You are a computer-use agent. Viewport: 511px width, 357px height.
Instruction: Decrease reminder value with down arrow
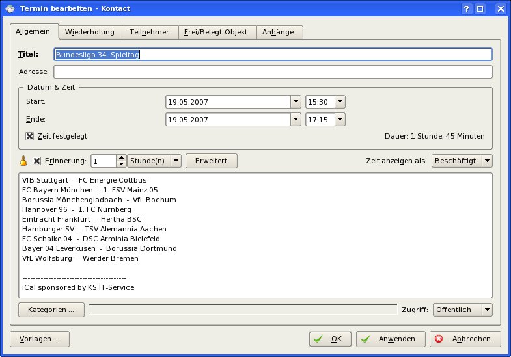coord(121,164)
